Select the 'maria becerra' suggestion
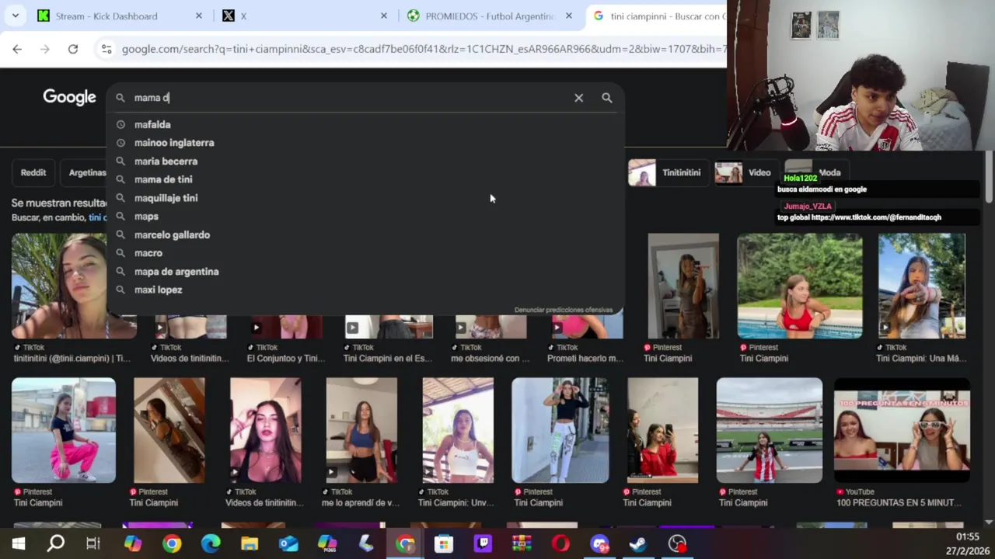The image size is (995, 559). coord(365,161)
